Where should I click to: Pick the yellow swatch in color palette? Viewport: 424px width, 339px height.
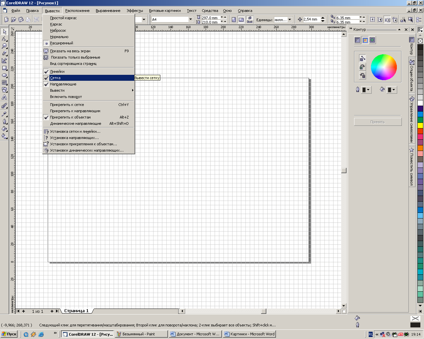[420, 125]
